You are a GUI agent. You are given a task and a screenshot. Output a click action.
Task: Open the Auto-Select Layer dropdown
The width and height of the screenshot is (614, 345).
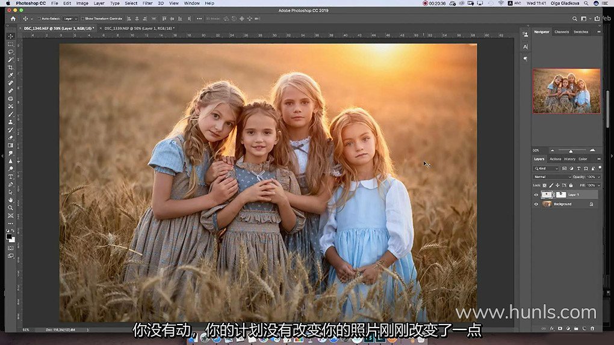(x=70, y=19)
